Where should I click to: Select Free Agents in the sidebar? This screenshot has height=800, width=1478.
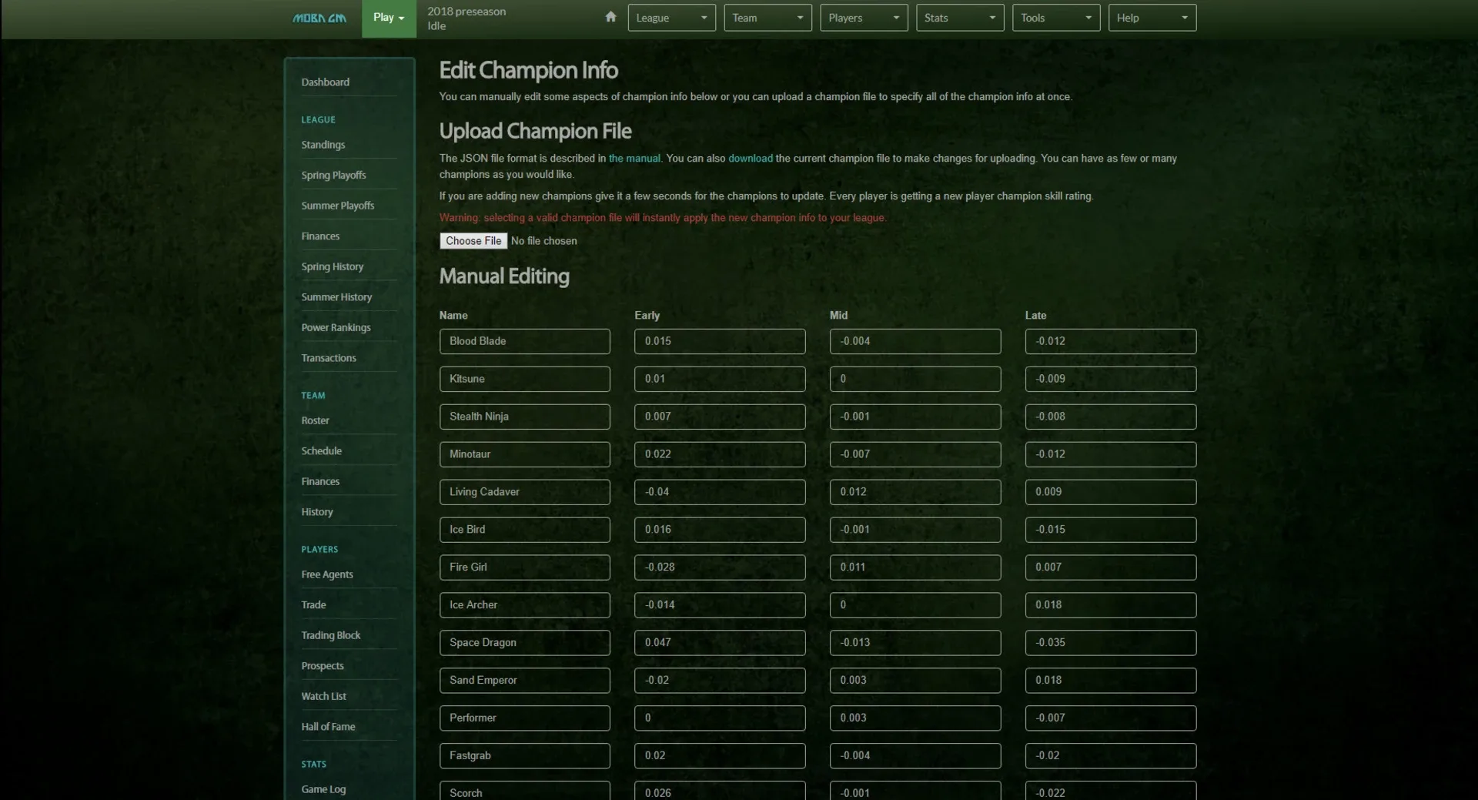click(x=327, y=574)
